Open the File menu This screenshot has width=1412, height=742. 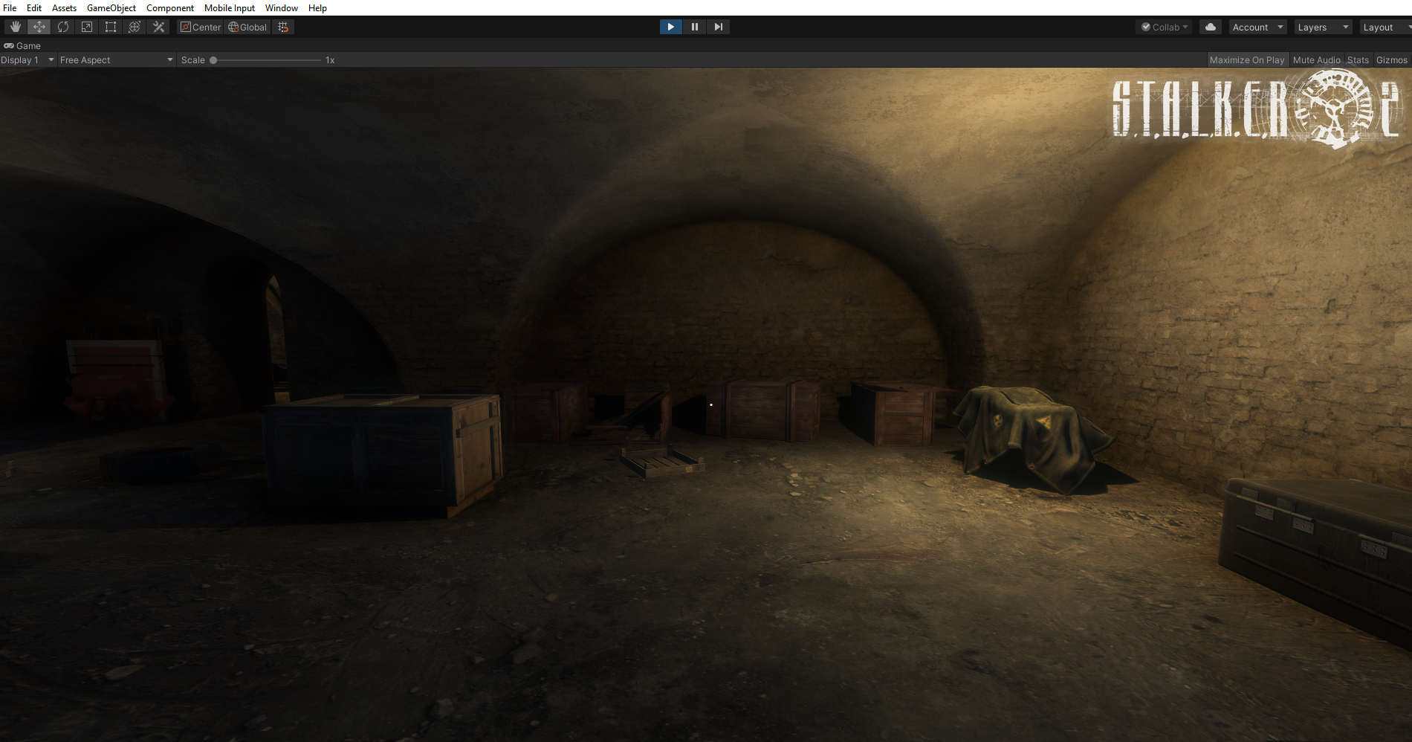click(x=10, y=7)
